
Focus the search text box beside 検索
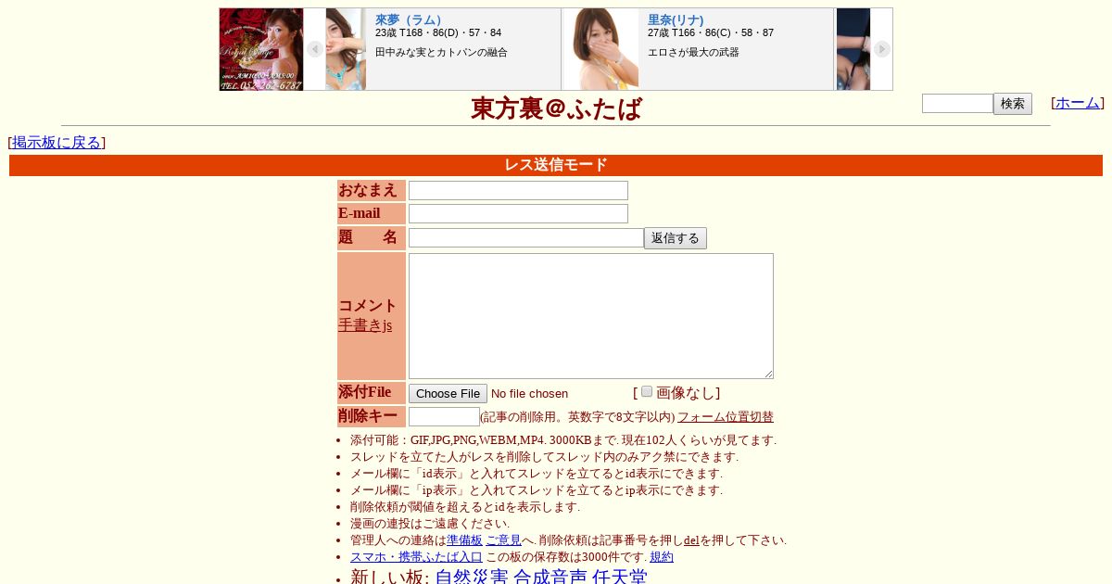tap(957, 103)
